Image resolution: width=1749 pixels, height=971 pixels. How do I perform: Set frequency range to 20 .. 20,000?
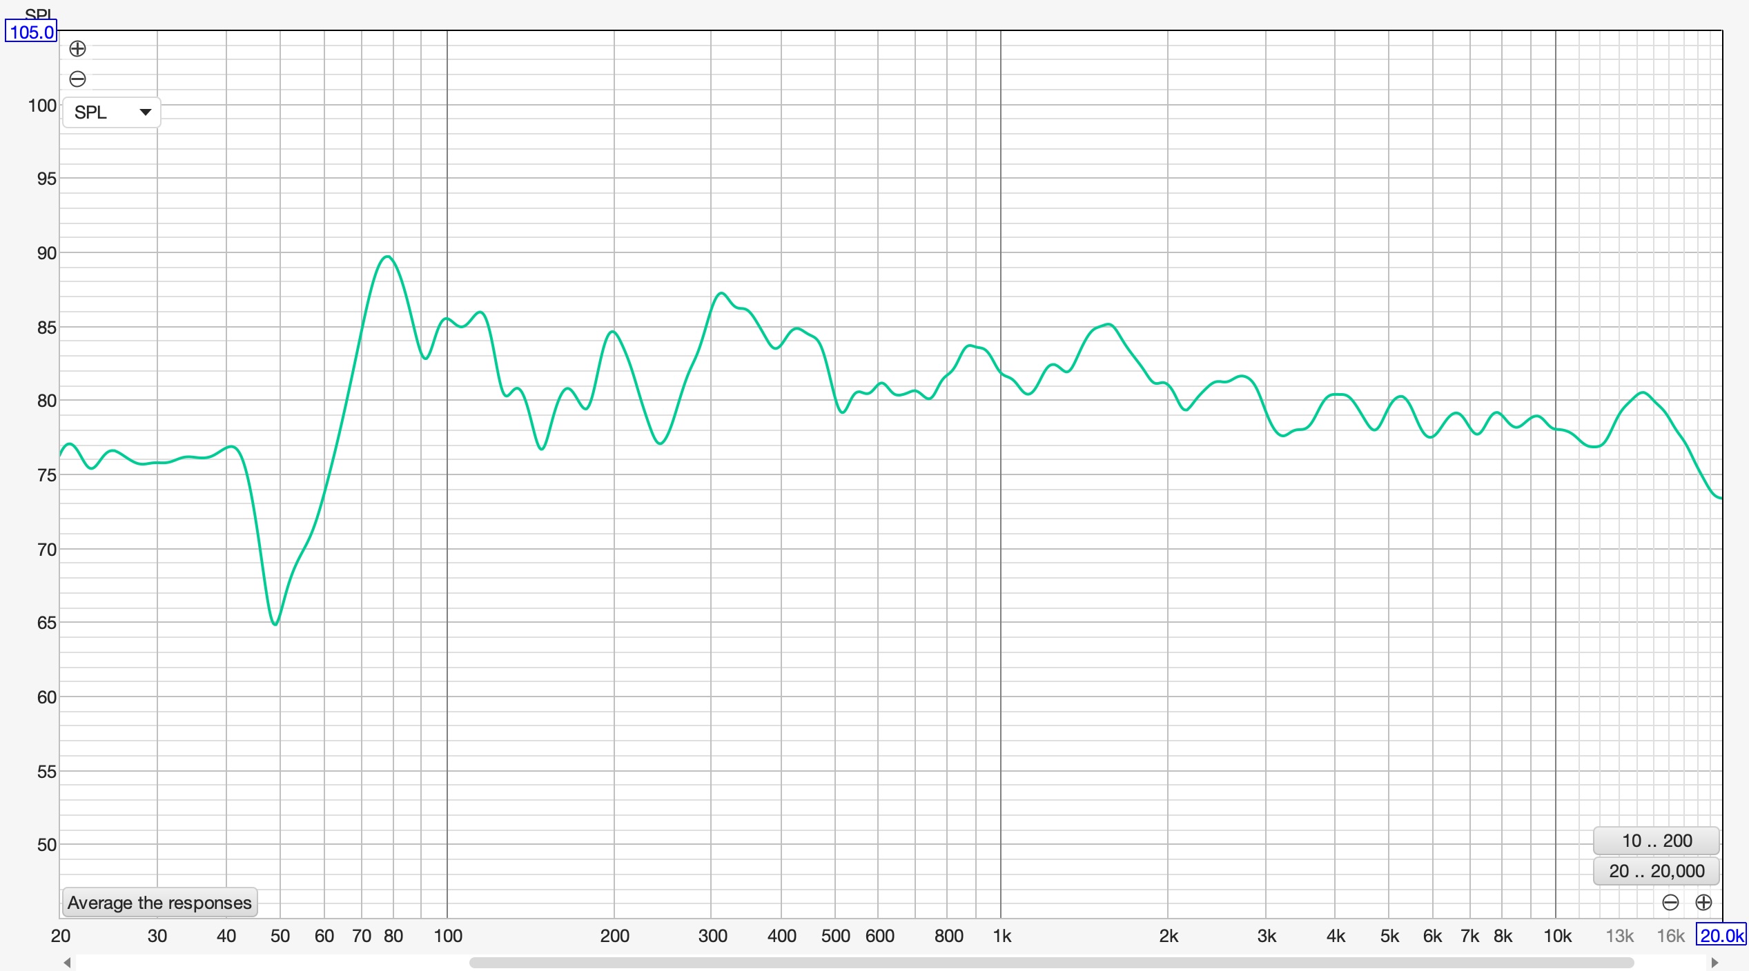click(x=1656, y=871)
